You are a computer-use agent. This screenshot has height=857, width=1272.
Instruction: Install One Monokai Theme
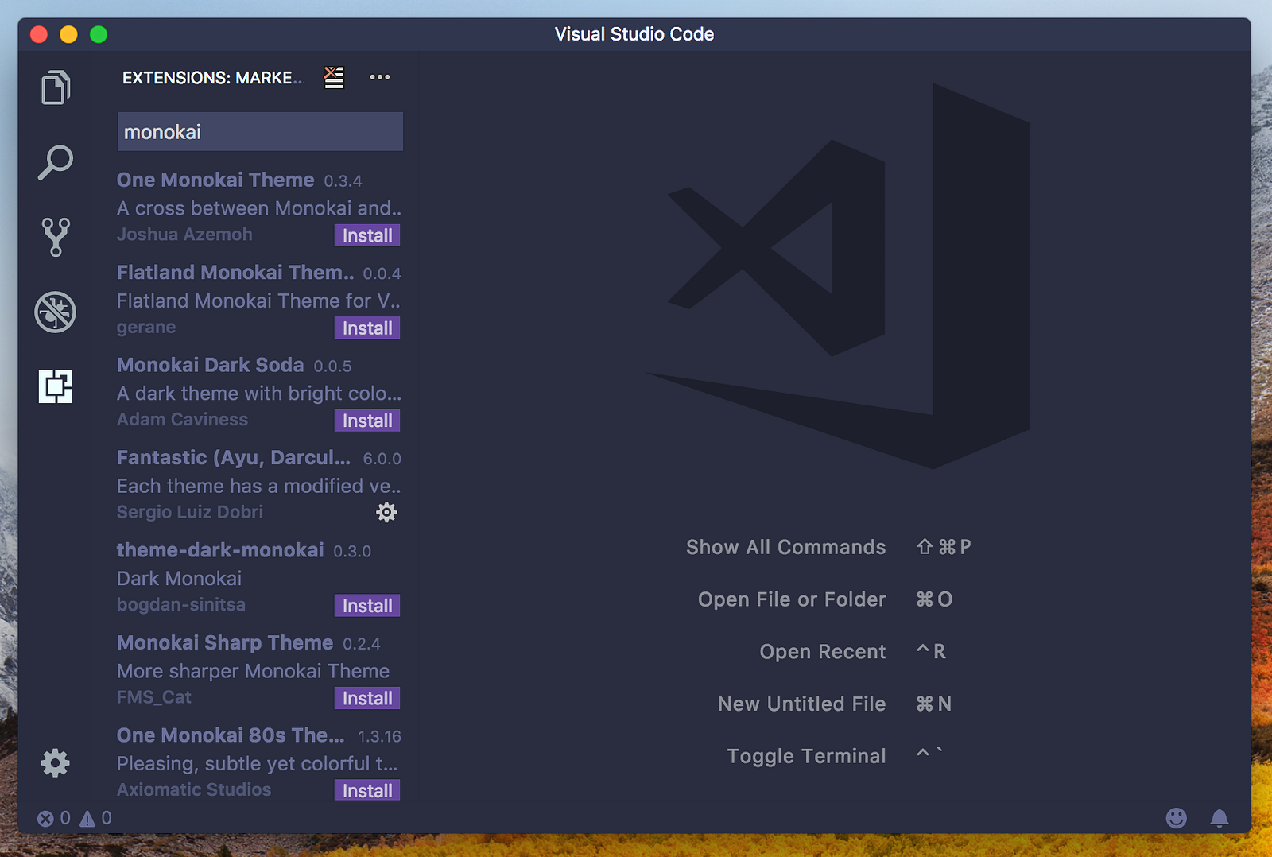pyautogui.click(x=366, y=236)
